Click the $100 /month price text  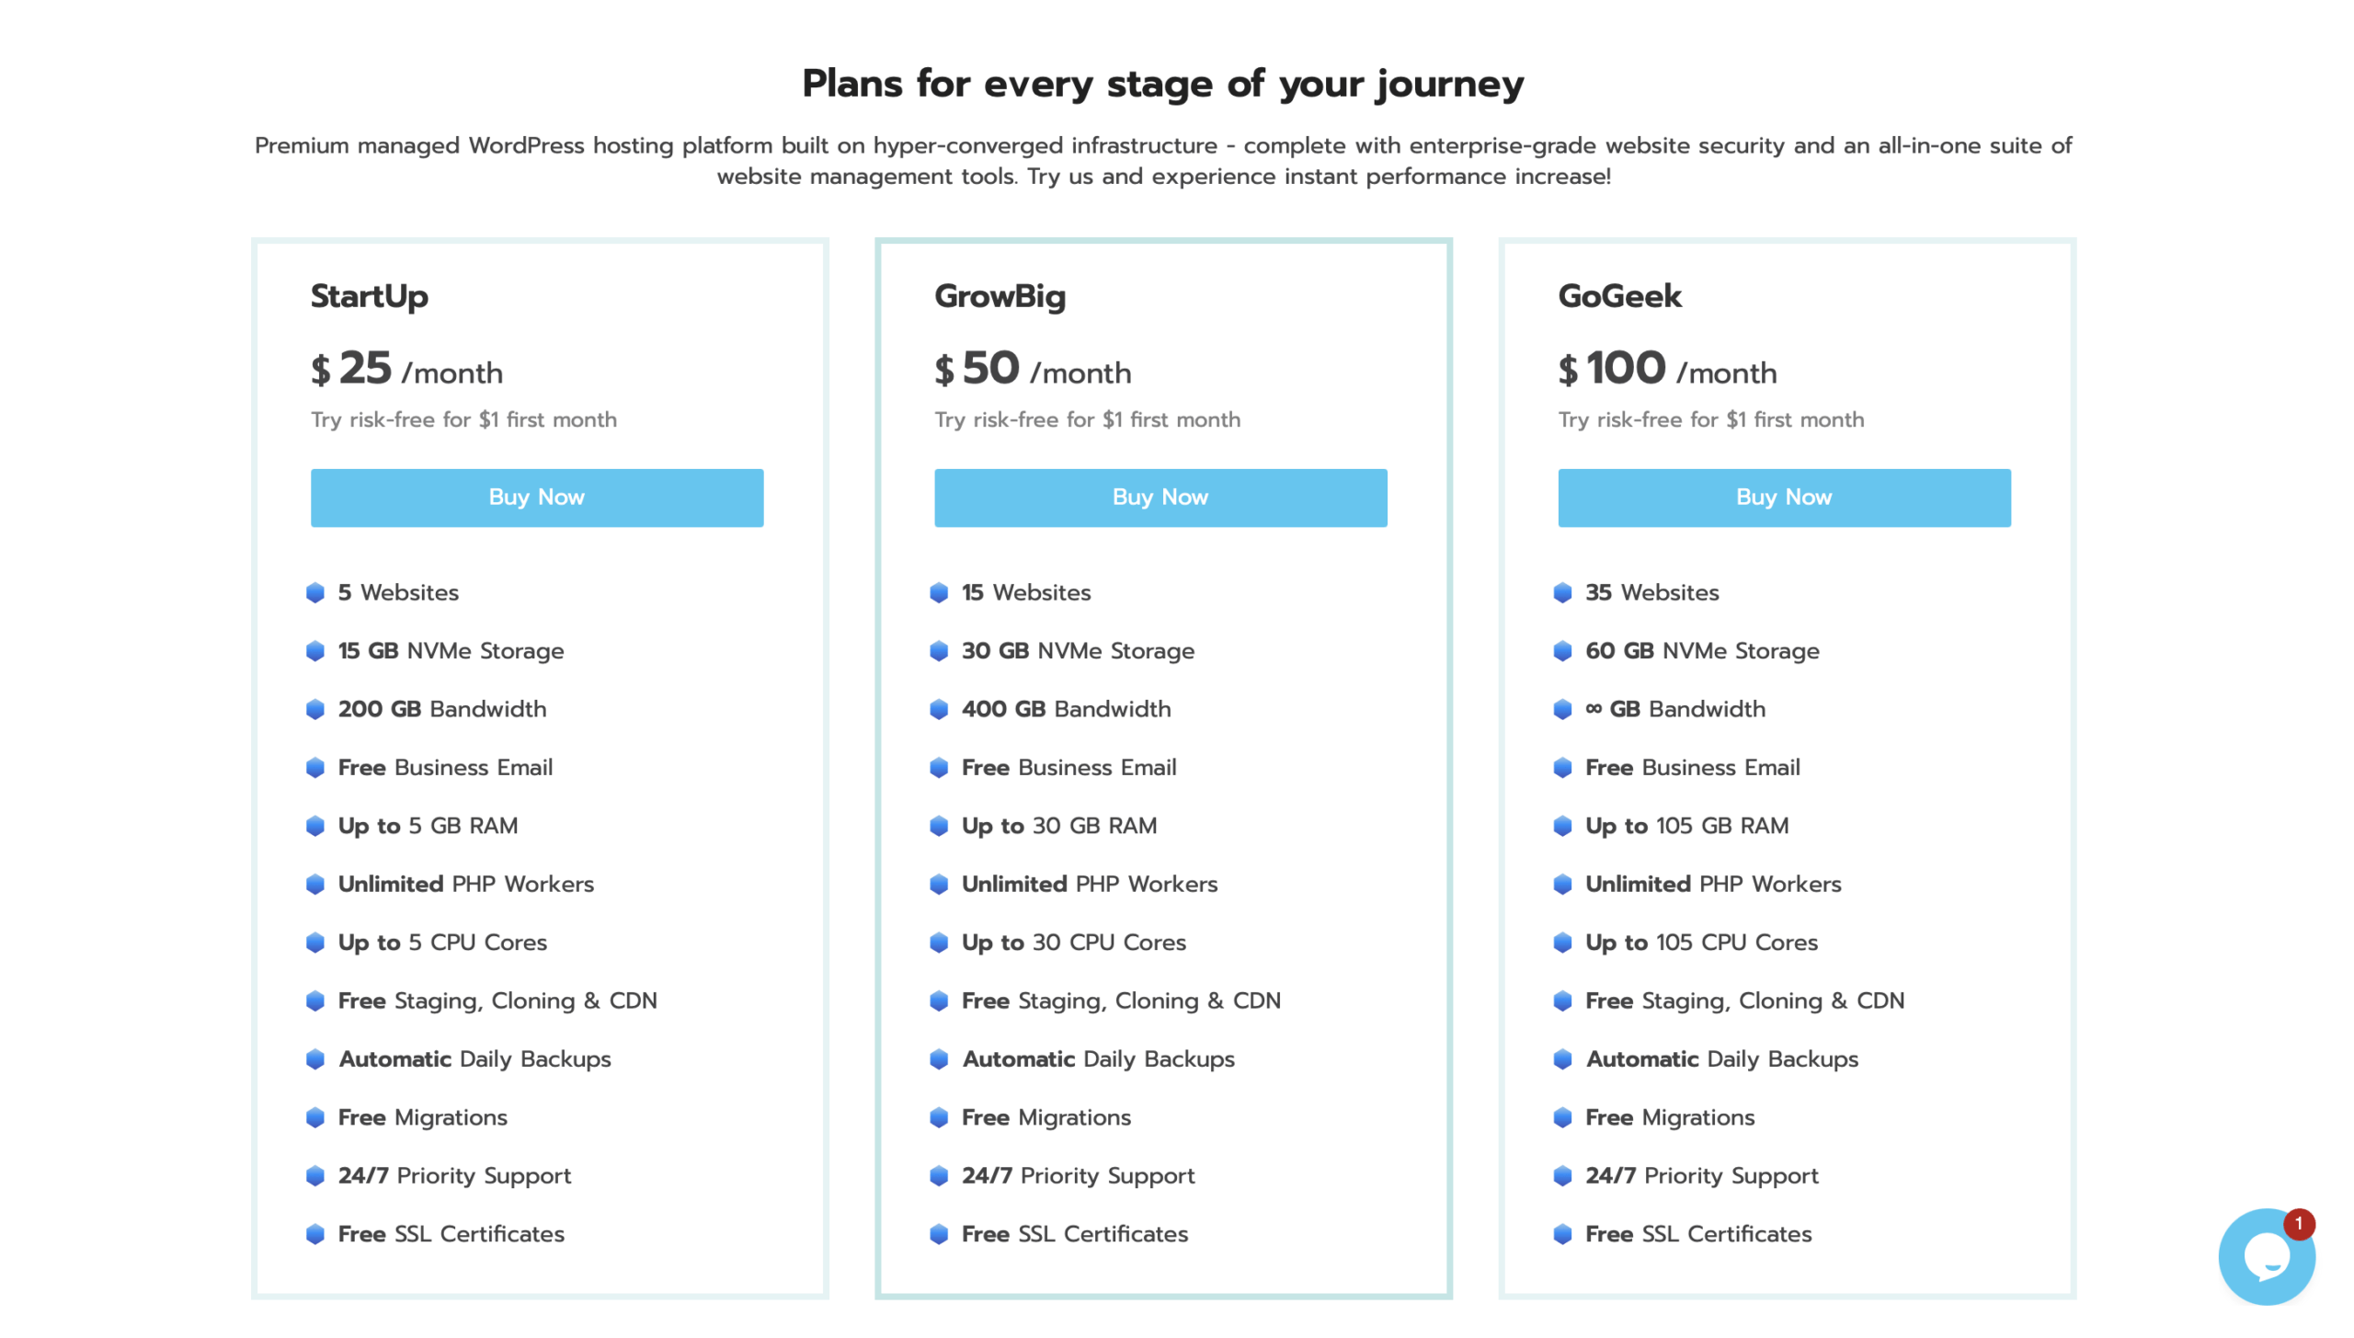(1667, 370)
